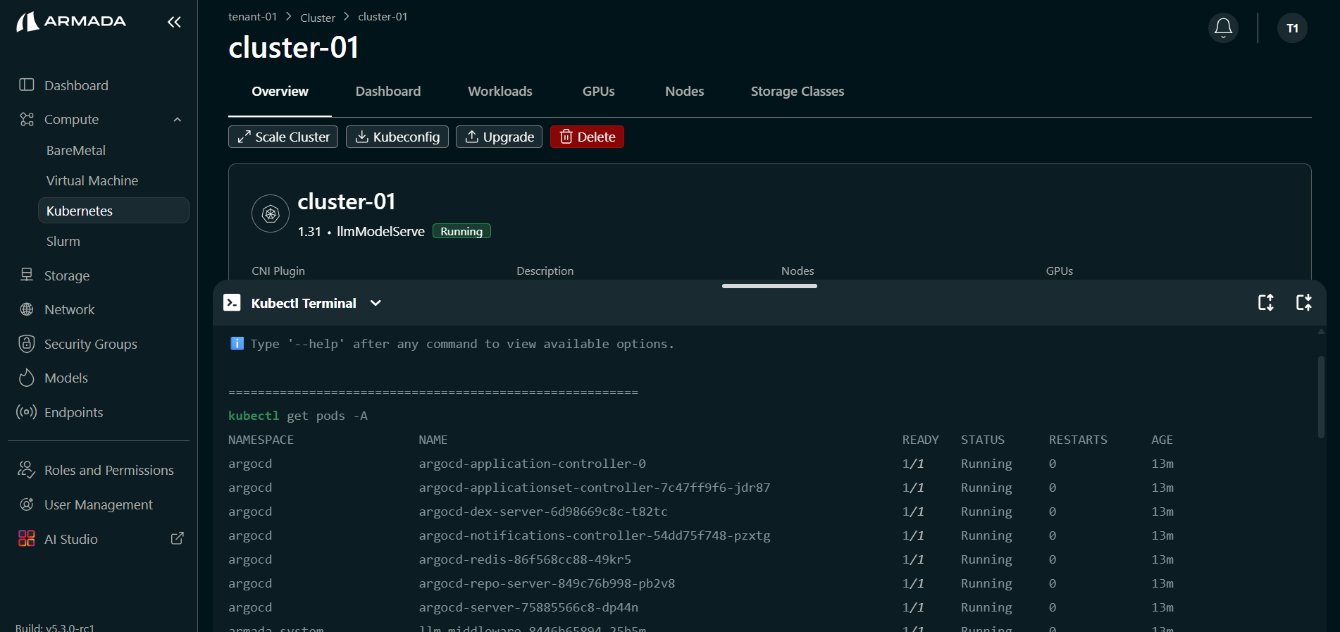Select argocd-notifications-controller pod name
1340x632 pixels.
(595, 535)
